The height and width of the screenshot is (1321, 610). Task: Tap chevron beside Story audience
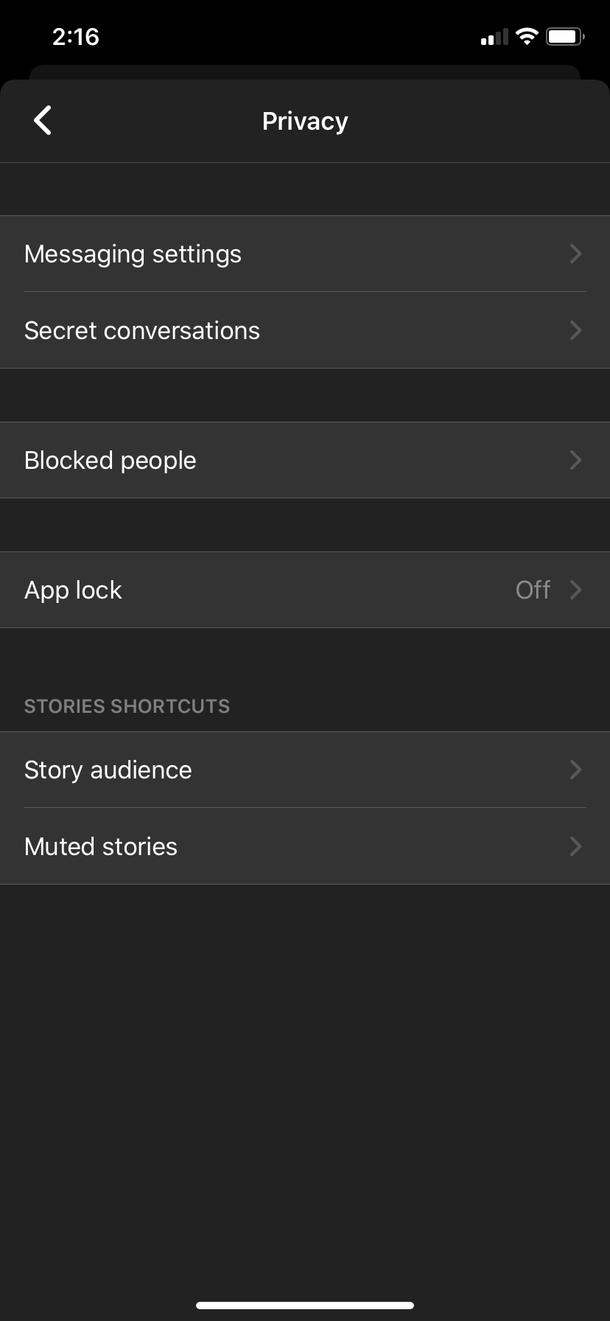point(575,770)
